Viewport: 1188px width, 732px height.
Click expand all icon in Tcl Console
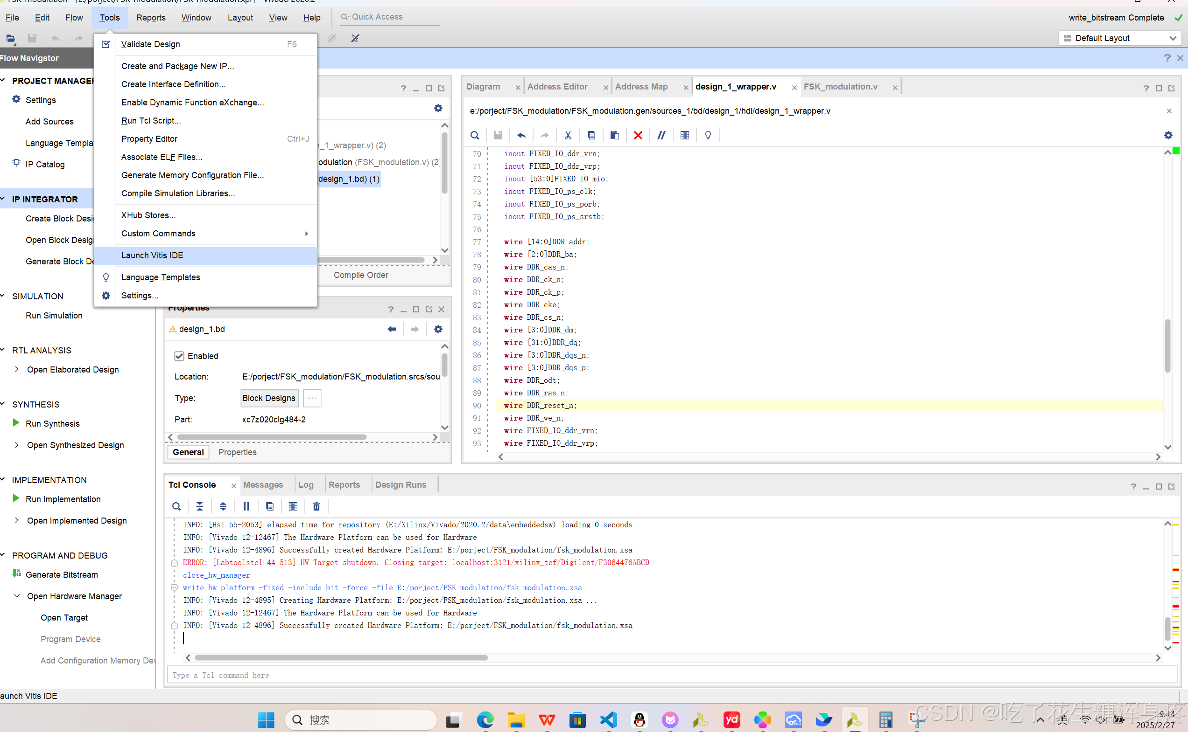tap(223, 506)
